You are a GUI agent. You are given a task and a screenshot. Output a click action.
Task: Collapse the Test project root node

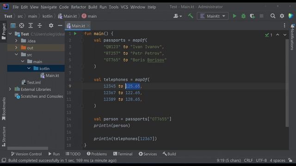pos(10,34)
